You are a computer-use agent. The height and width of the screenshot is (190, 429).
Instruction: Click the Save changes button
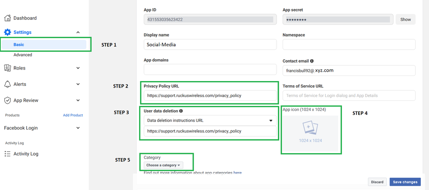[x=405, y=182]
